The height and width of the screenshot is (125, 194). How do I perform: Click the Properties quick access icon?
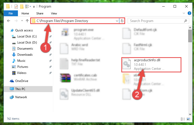click(16, 7)
